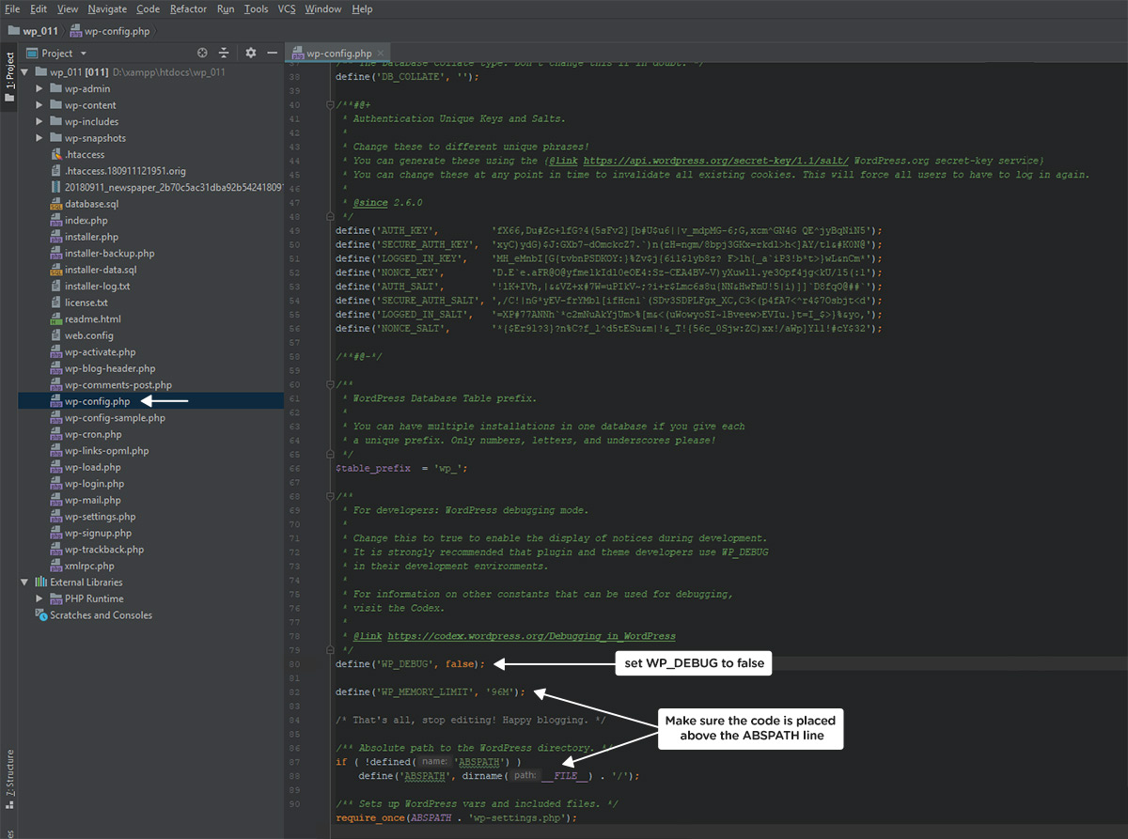Select installer.php in the project tree
Image resolution: width=1128 pixels, height=839 pixels.
[91, 237]
